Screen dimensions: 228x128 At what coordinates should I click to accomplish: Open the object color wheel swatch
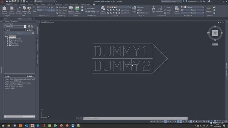pos(182,7)
